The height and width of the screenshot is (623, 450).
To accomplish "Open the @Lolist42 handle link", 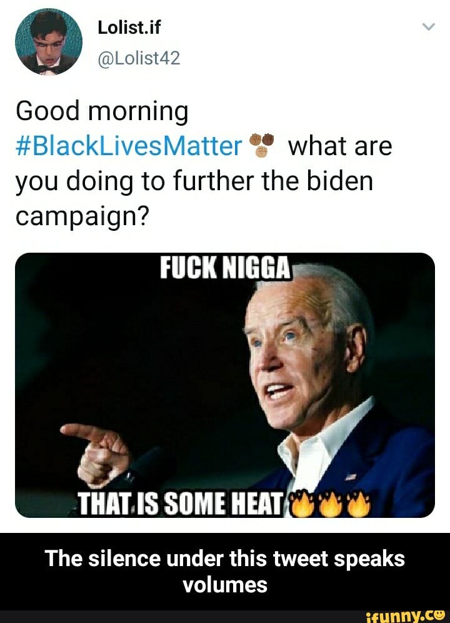I will (x=138, y=58).
